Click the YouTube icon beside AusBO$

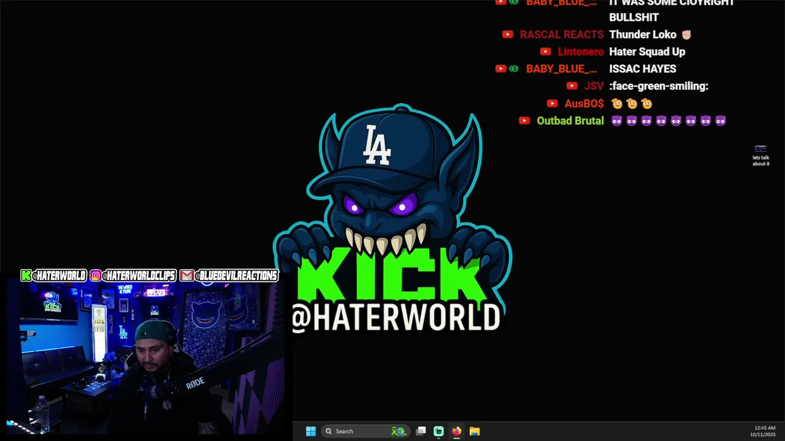[x=552, y=104]
